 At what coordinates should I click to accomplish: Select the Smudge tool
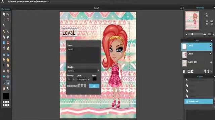point(4,60)
